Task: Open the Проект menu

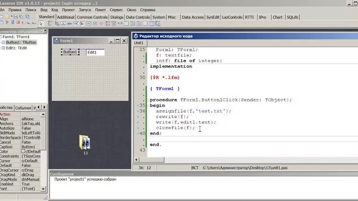Action: coord(68,10)
